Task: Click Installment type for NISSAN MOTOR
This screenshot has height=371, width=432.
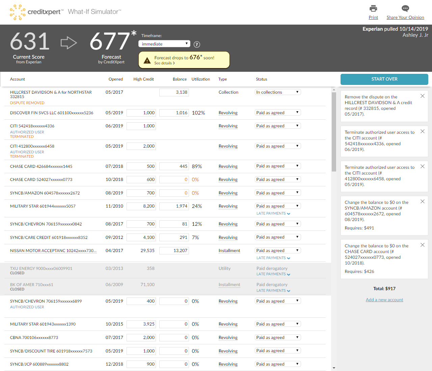Action: click(230, 251)
